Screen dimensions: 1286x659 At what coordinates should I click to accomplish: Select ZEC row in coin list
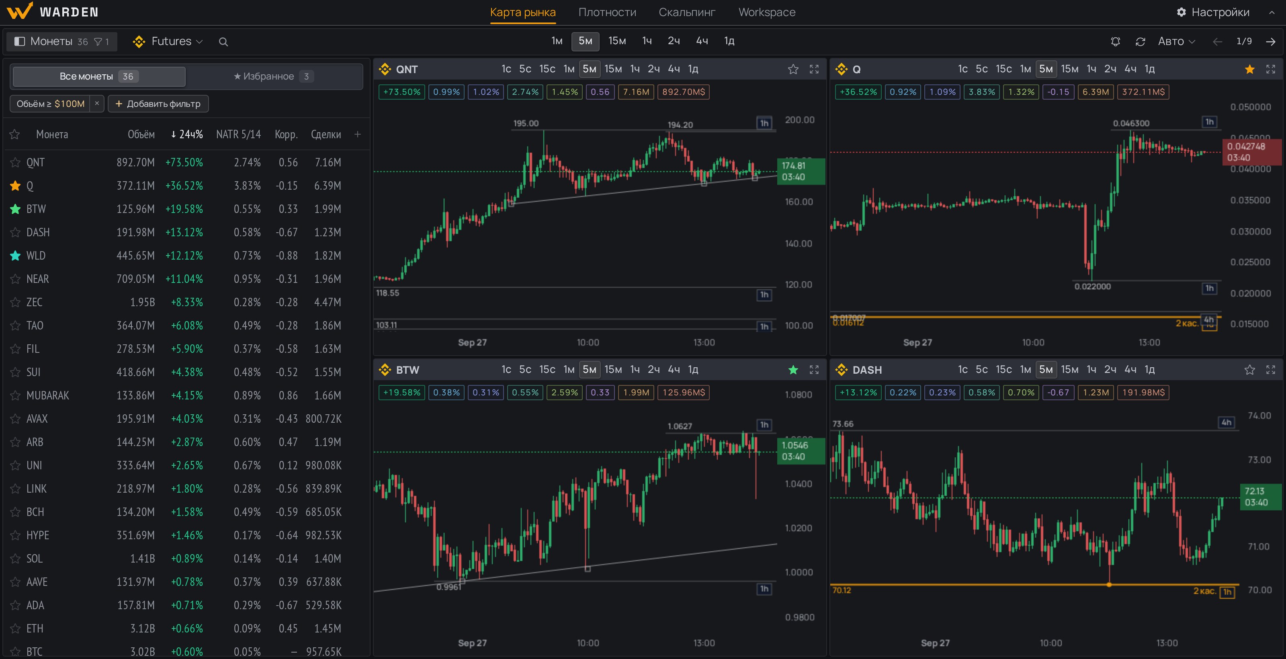(187, 302)
